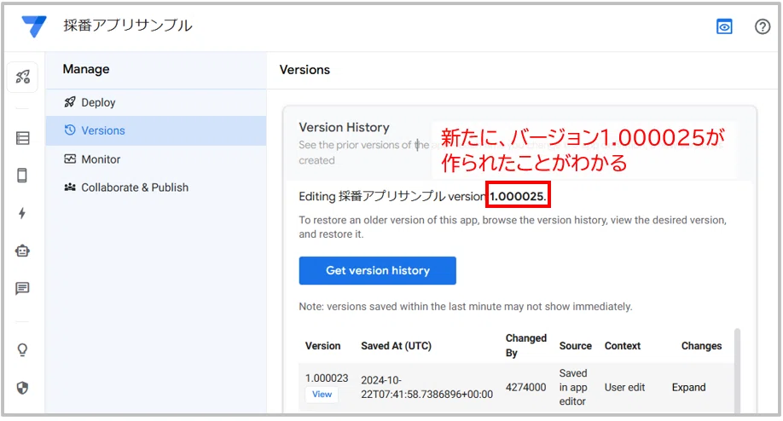Open Collaborate & Publish section

[x=156, y=187]
